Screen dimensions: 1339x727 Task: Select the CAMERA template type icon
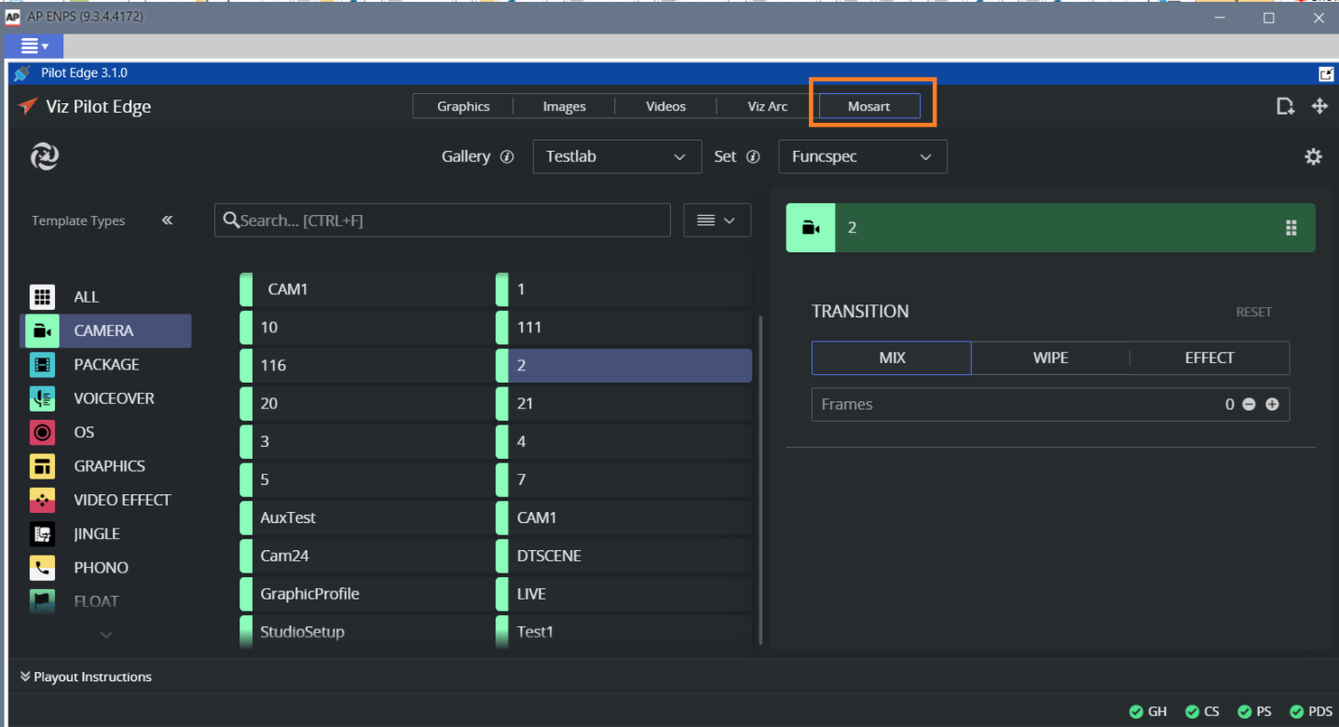pyautogui.click(x=42, y=330)
